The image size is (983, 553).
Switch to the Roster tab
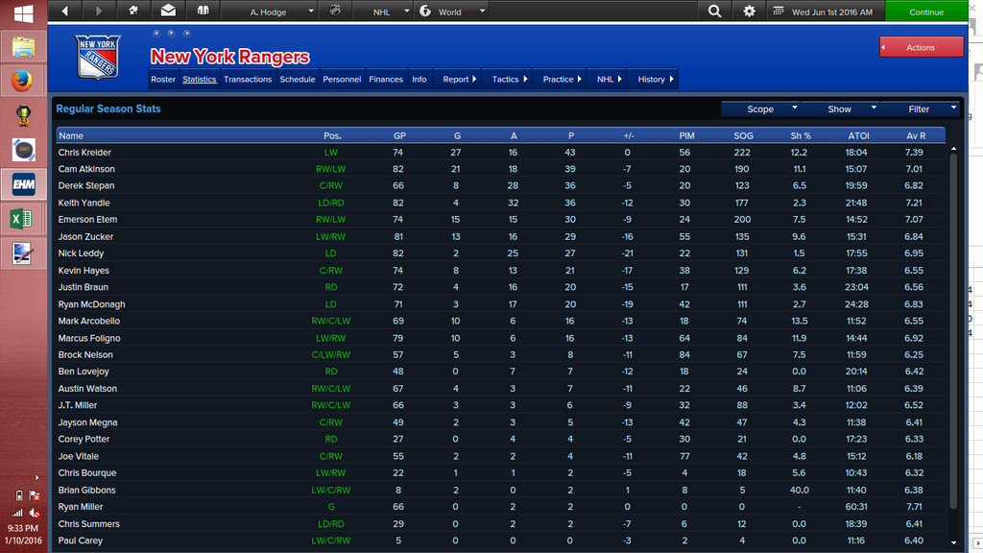[163, 79]
